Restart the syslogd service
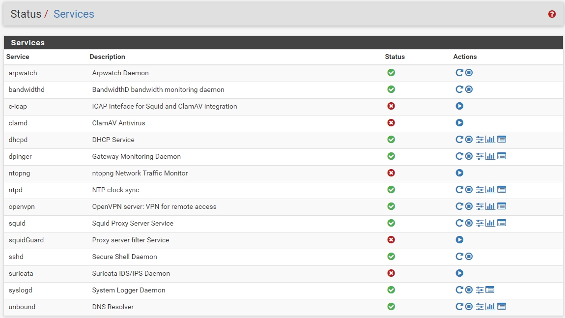 [x=459, y=290]
